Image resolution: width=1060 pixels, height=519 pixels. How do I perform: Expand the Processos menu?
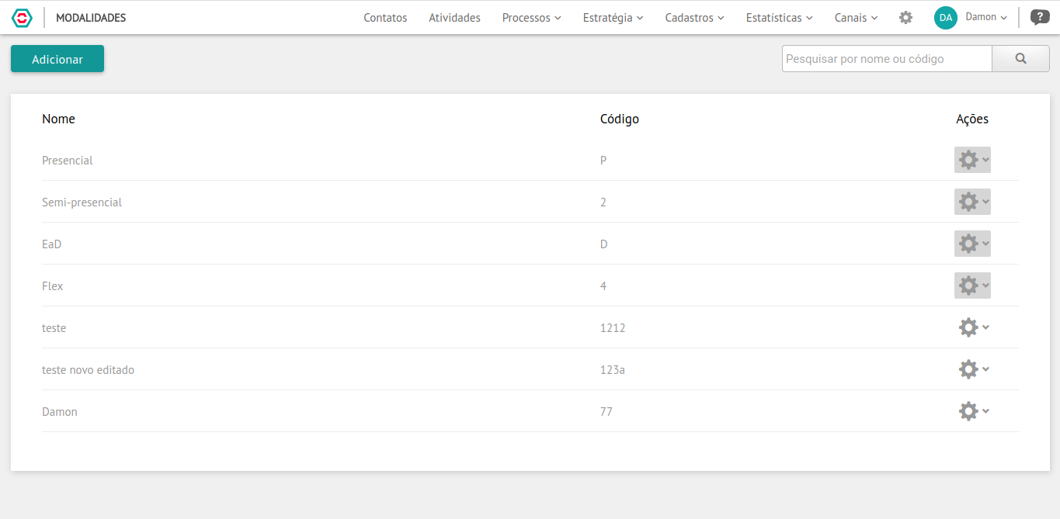[x=531, y=17]
